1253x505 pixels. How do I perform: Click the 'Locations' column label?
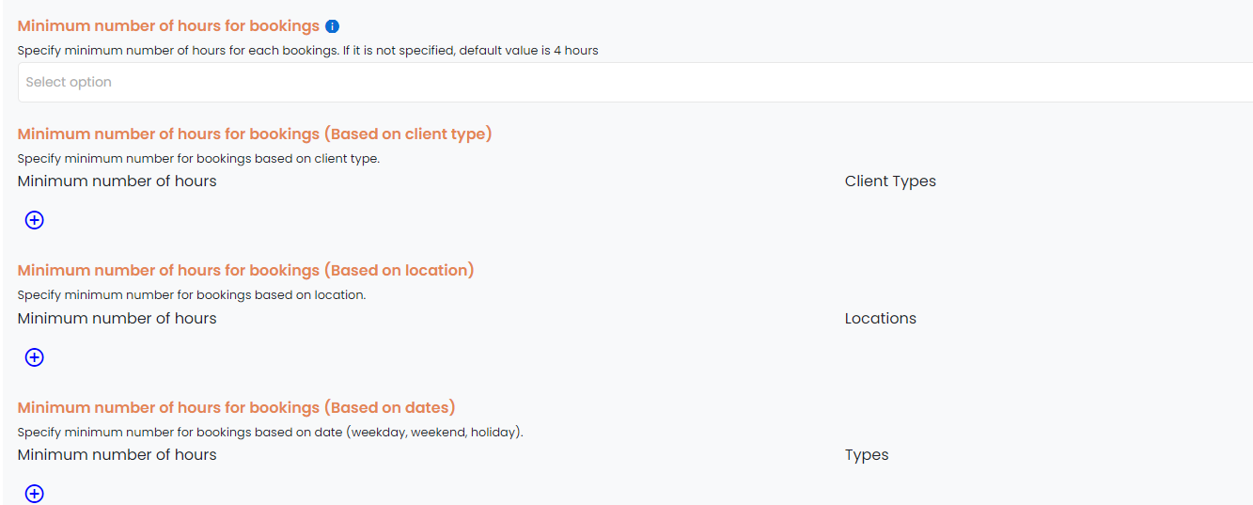(881, 318)
